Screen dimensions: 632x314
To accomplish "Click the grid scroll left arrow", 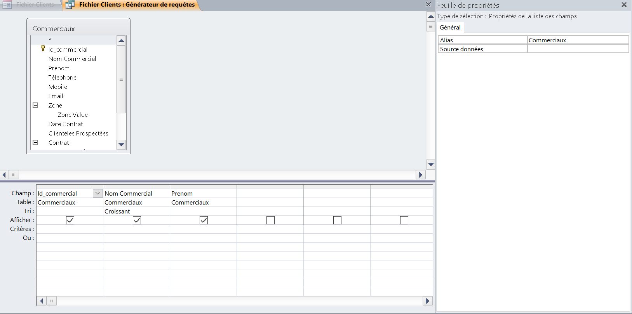I will tap(42, 301).
